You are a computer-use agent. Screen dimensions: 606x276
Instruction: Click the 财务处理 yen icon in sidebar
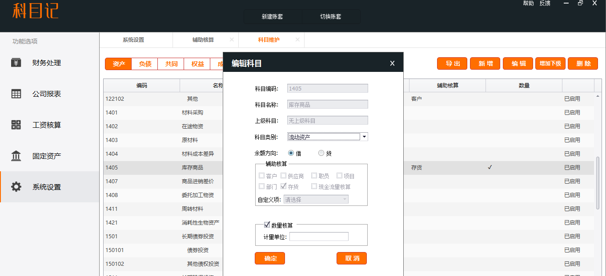click(x=16, y=63)
